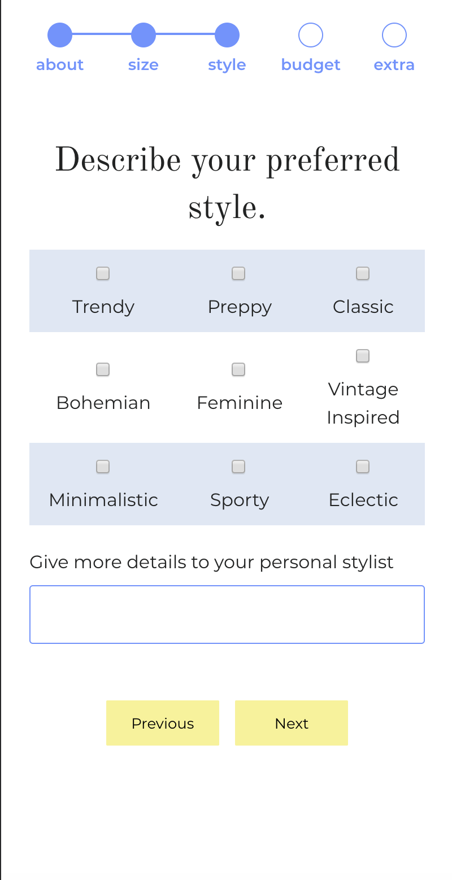Viewport: 452px width, 880px height.
Task: Click the Next button
Action: [x=292, y=723]
